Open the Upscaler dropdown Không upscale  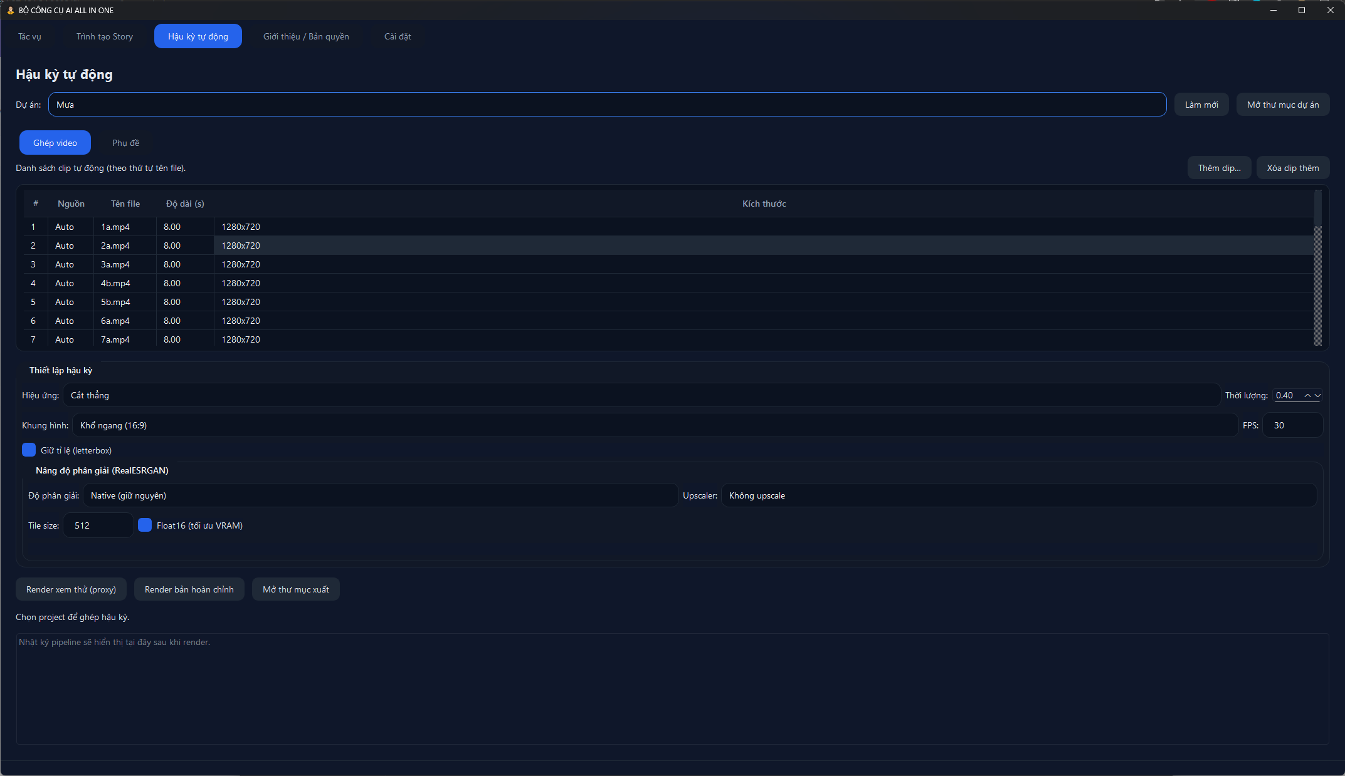coord(1018,495)
